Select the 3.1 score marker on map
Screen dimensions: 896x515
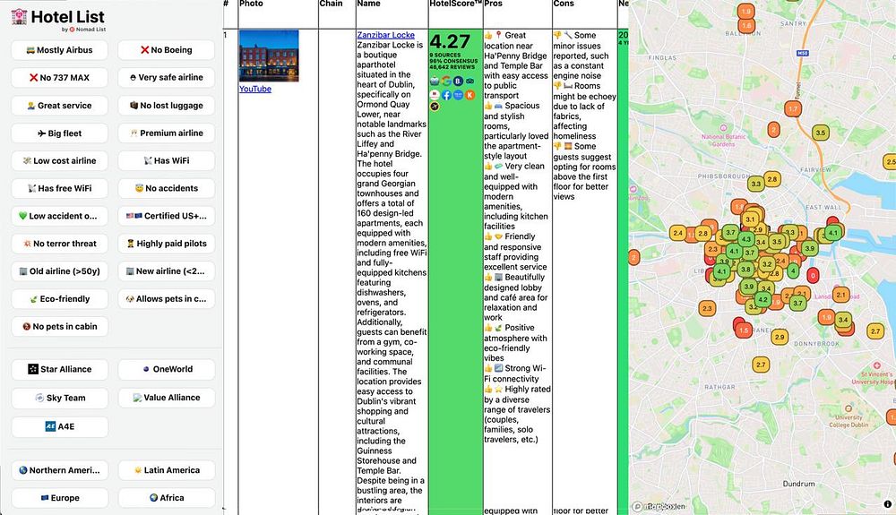(x=750, y=219)
